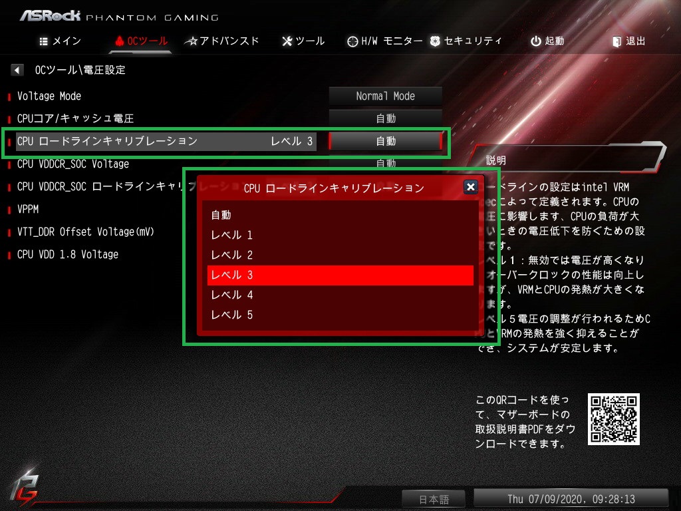Select レベル 5 option

[340, 315]
